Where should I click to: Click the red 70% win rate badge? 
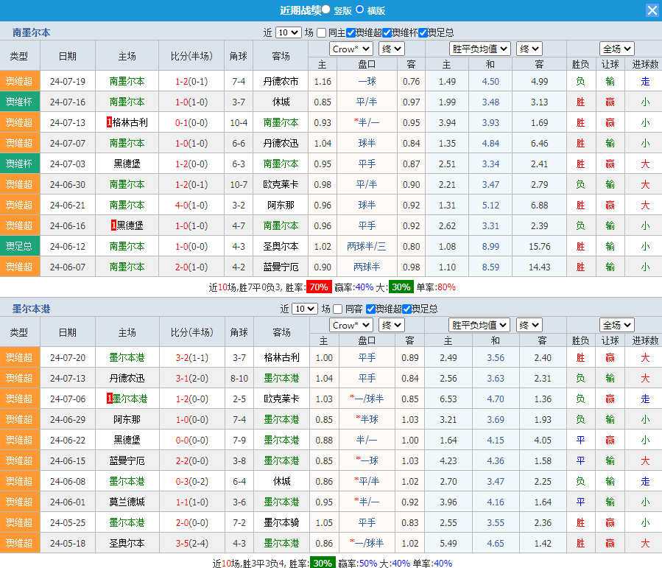318,287
